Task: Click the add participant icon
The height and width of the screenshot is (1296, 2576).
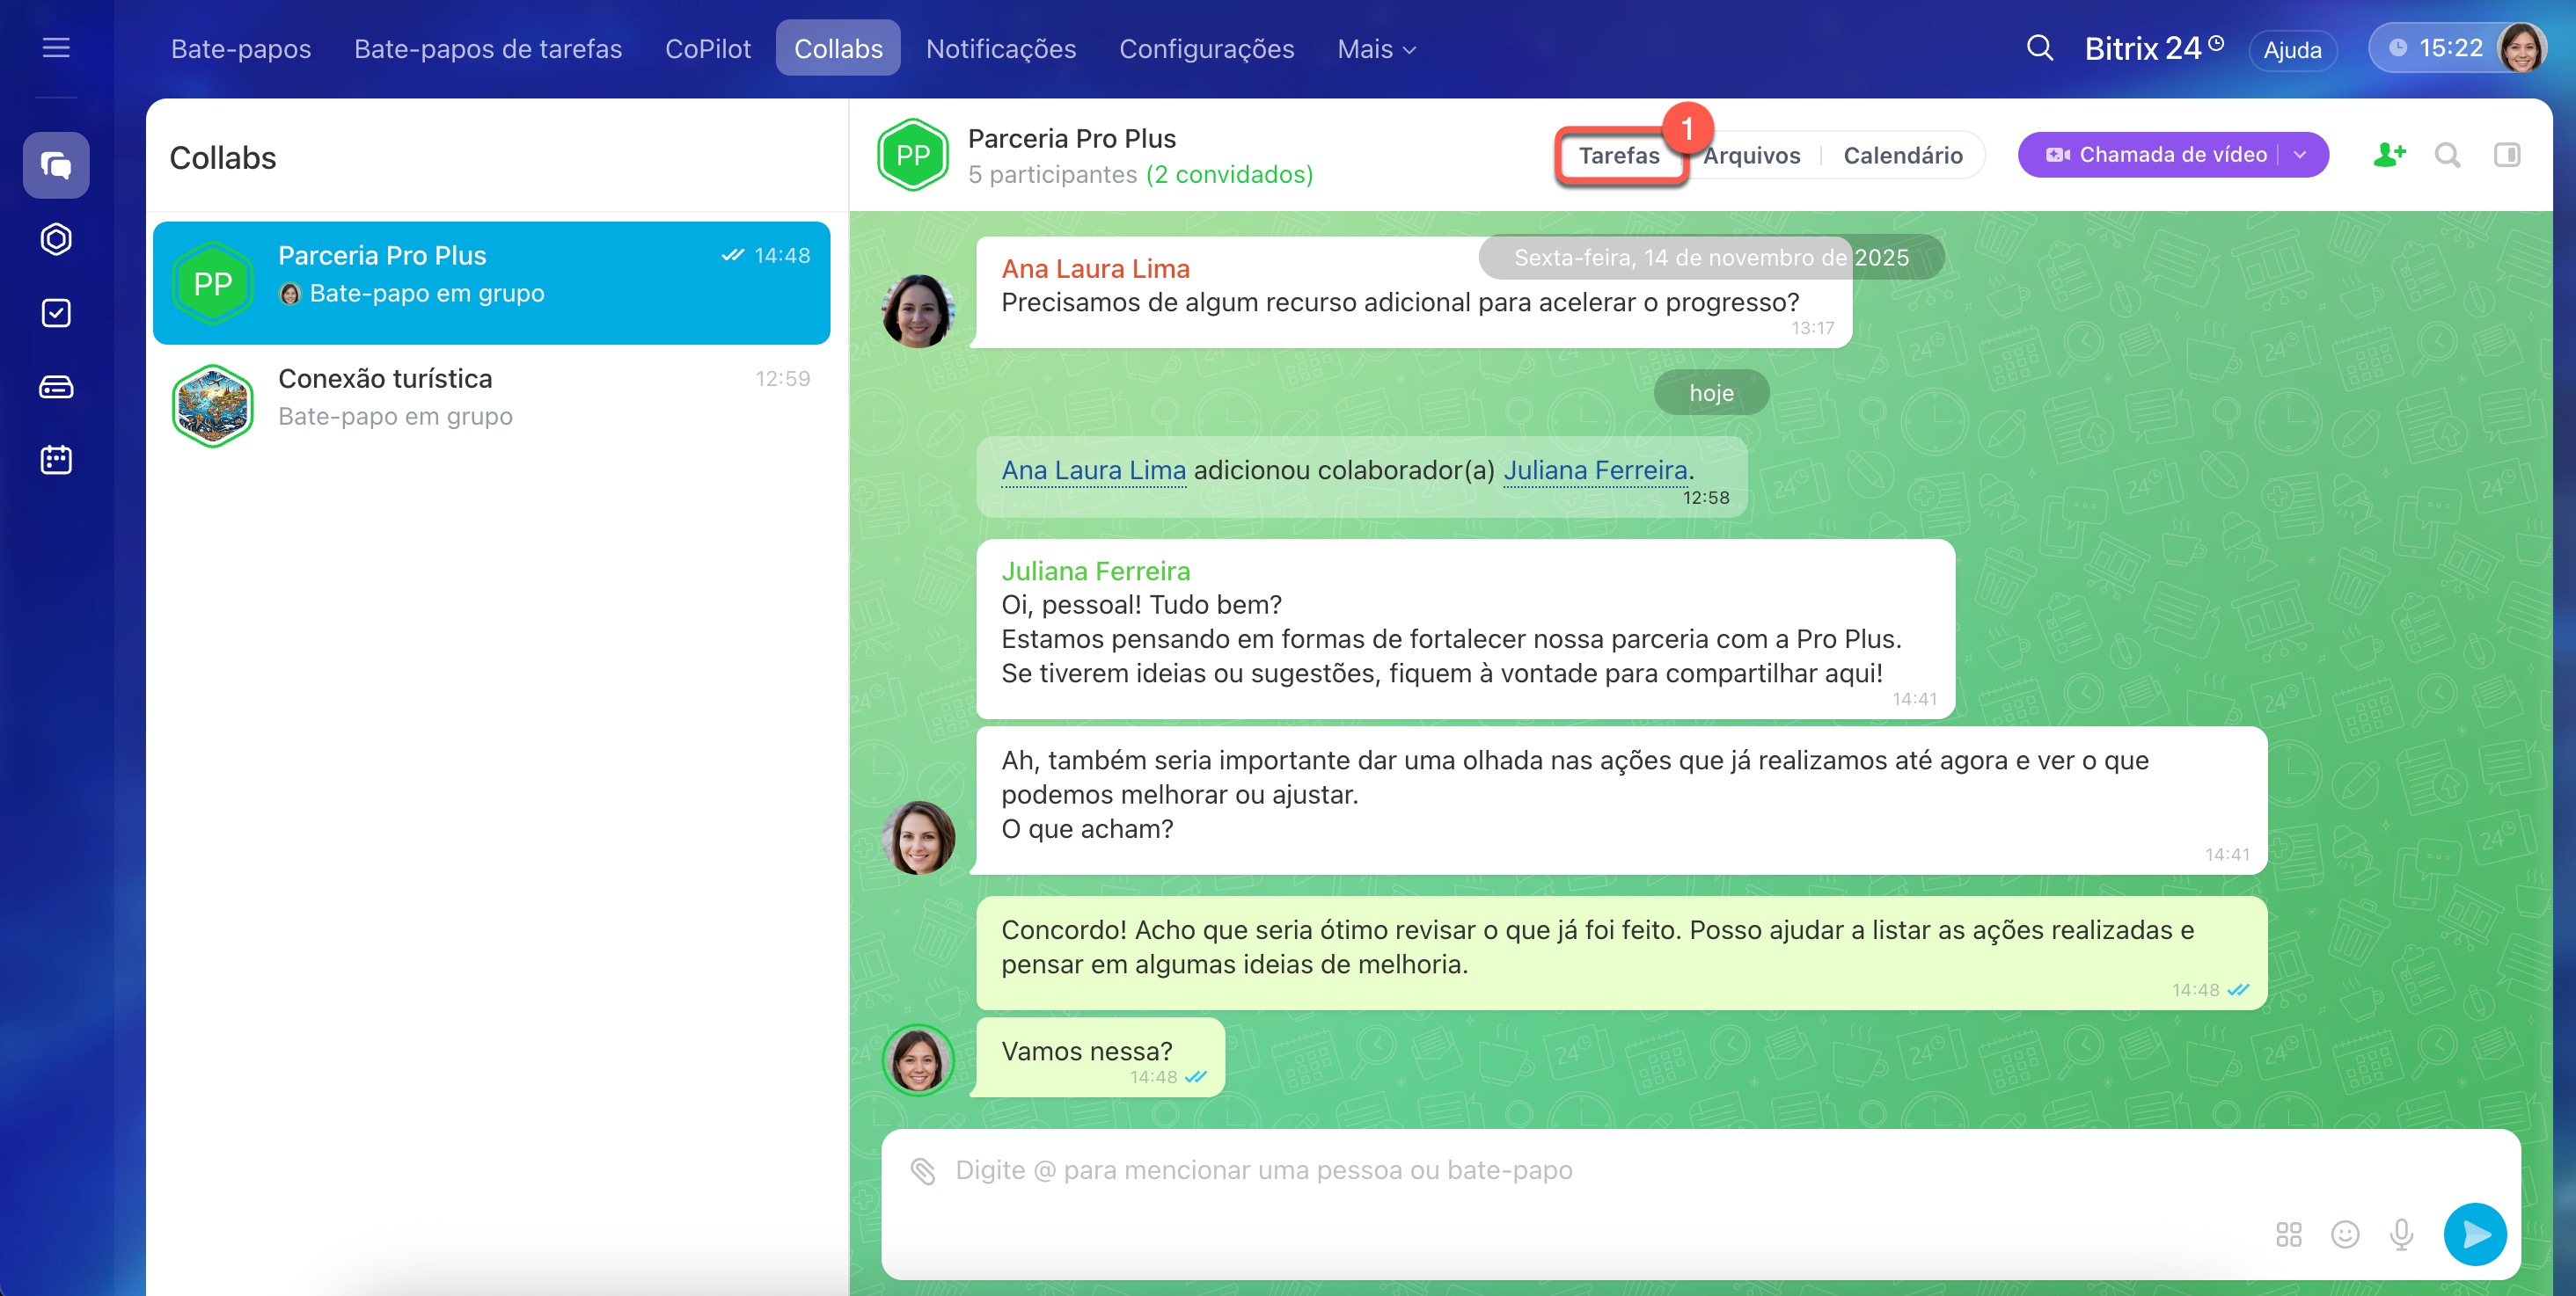Action: click(x=2388, y=155)
